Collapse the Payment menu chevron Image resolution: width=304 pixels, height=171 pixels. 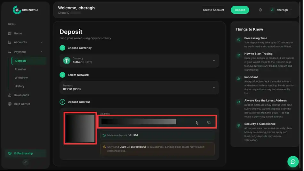(42, 52)
